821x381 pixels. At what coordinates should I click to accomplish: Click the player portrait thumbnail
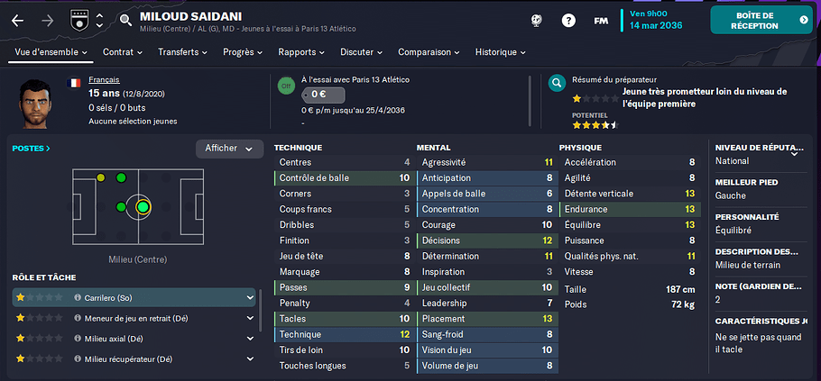pos(35,104)
